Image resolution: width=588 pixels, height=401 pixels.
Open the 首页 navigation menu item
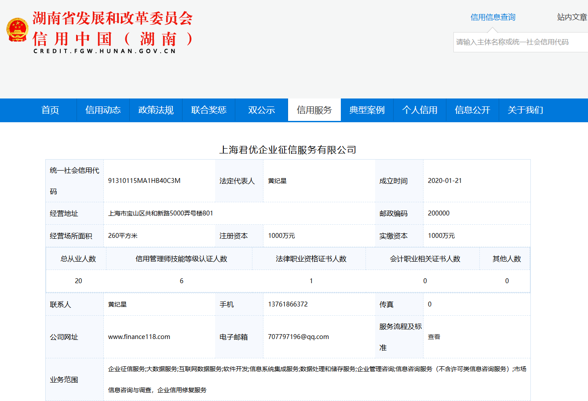[50, 110]
